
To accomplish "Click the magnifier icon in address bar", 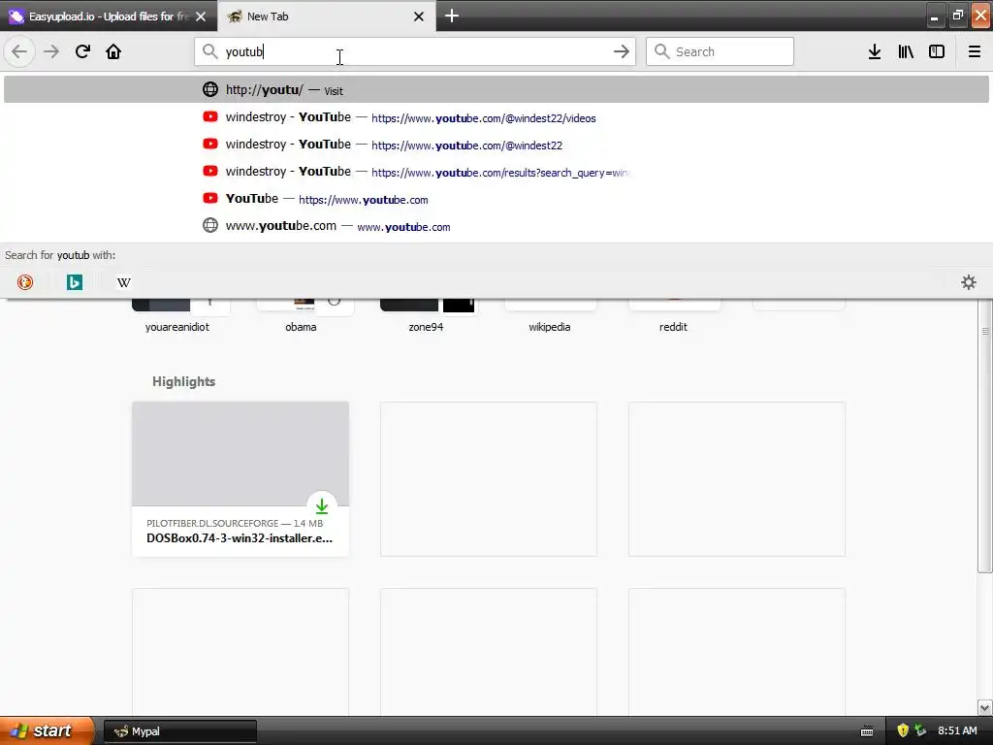I will click(209, 51).
